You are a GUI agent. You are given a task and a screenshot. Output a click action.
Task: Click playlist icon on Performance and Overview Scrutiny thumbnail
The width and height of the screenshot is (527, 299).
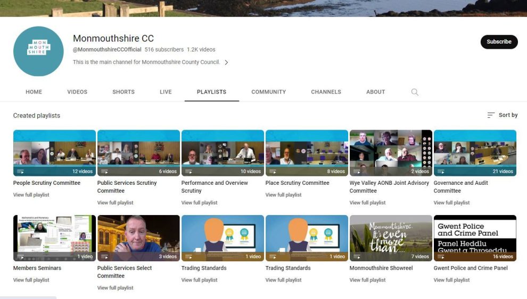pyautogui.click(x=188, y=172)
